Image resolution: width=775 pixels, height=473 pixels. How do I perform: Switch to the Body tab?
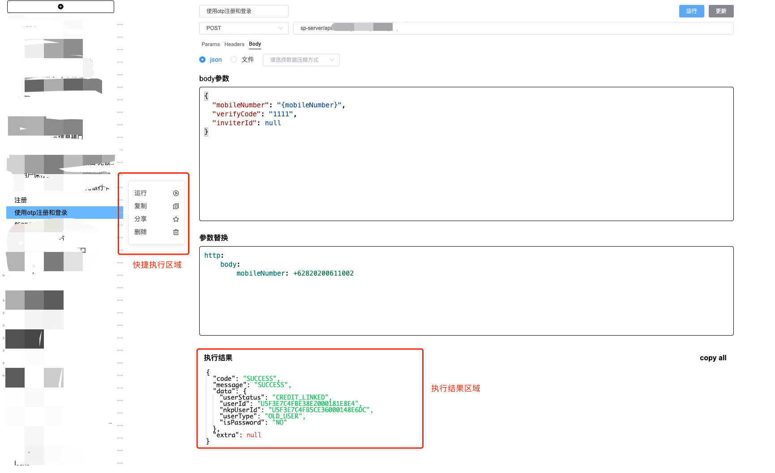coord(255,44)
